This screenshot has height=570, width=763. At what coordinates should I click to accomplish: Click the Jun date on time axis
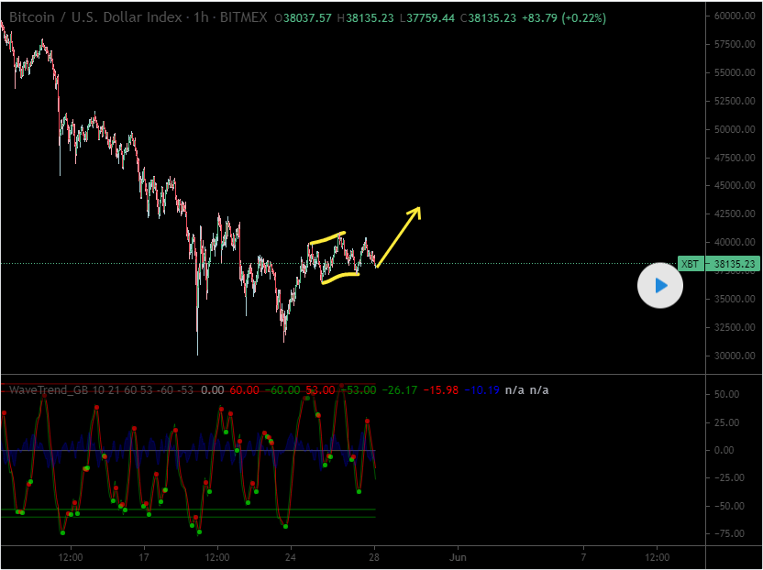(x=459, y=556)
